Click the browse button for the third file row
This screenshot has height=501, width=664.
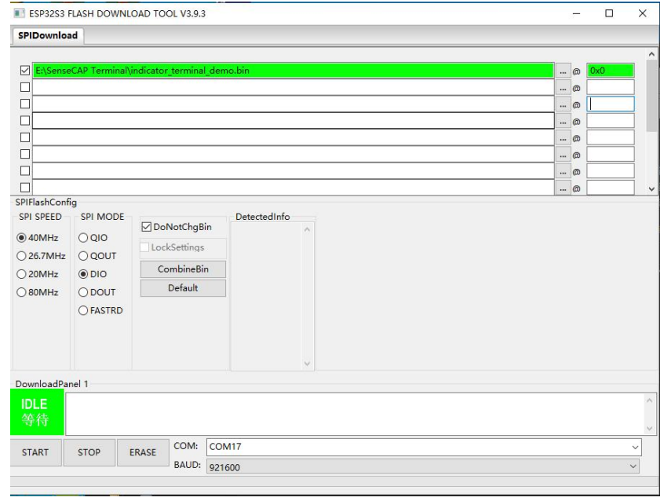563,104
